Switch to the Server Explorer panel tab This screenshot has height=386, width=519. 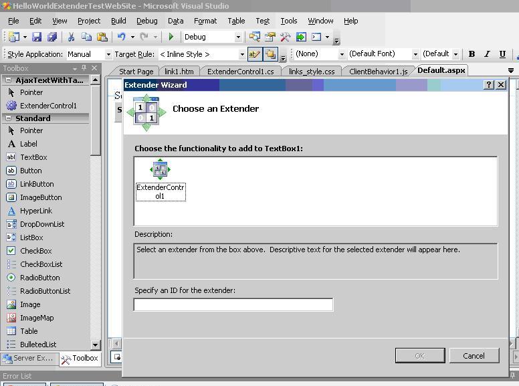coord(29,358)
